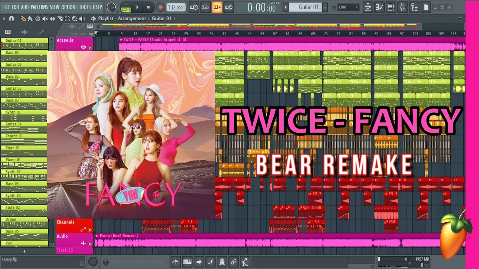Mute the Audio track via its green dot

point(89,244)
